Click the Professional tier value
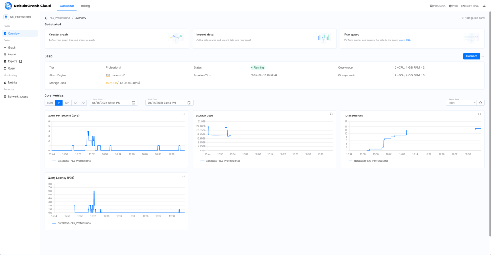 113,68
